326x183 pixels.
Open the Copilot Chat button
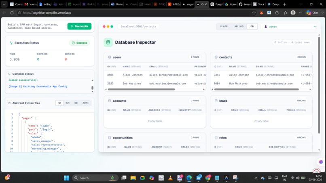click(313, 13)
